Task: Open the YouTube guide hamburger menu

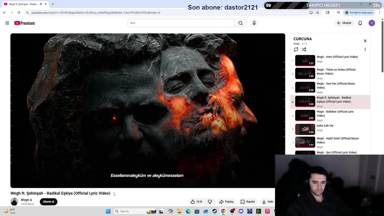Action: tap(7, 23)
